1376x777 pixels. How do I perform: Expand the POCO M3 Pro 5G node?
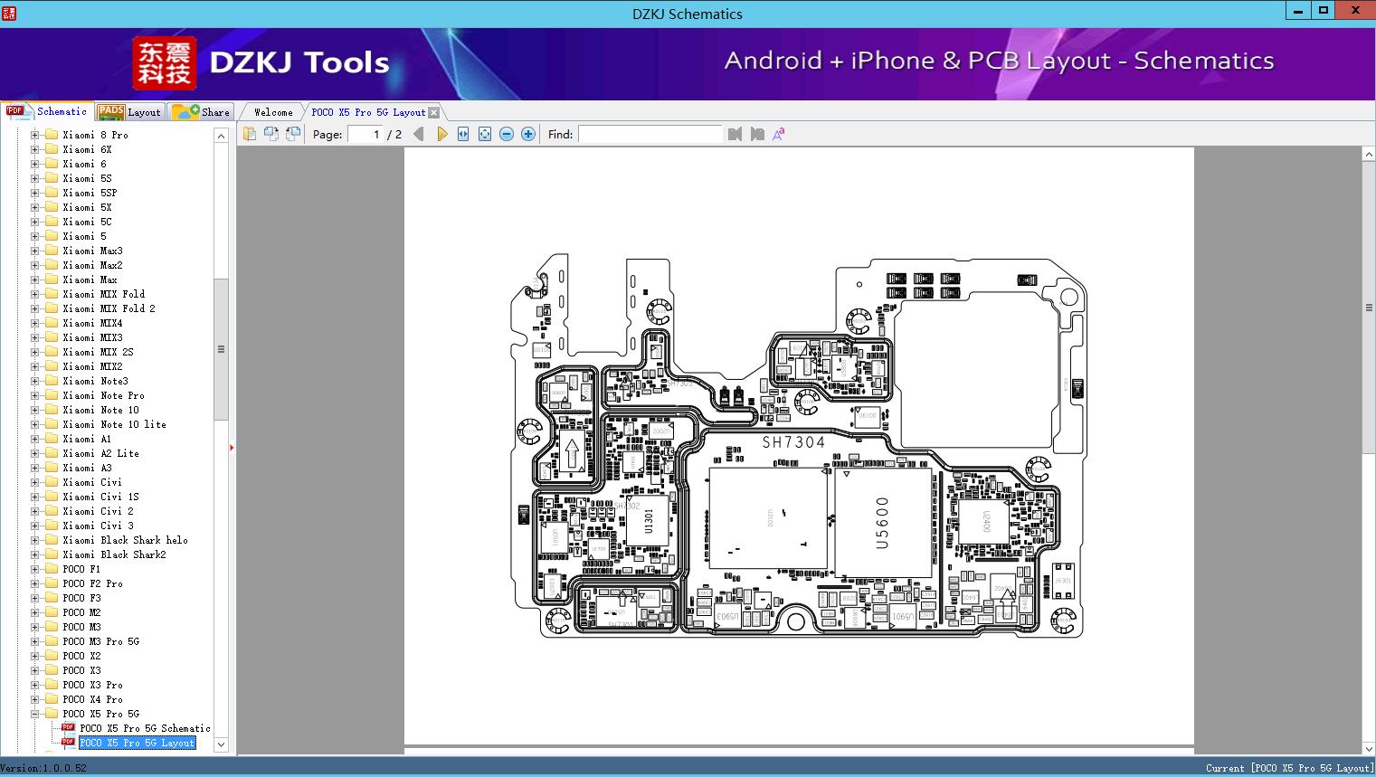tap(35, 641)
